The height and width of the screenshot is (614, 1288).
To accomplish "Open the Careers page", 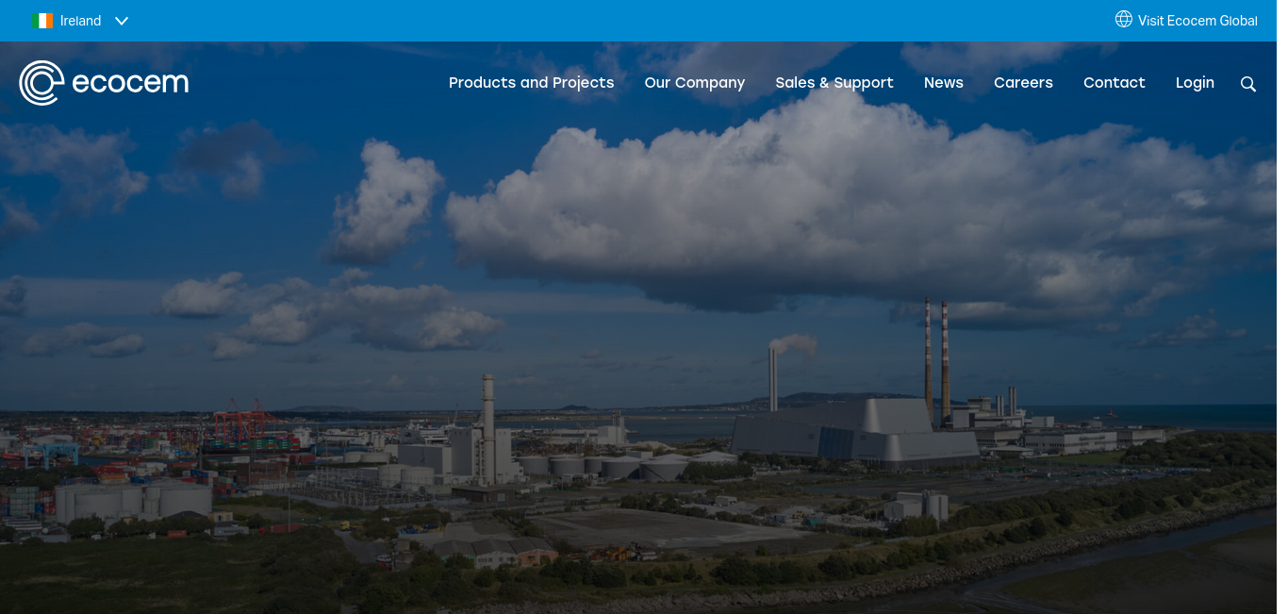I will point(1023,83).
